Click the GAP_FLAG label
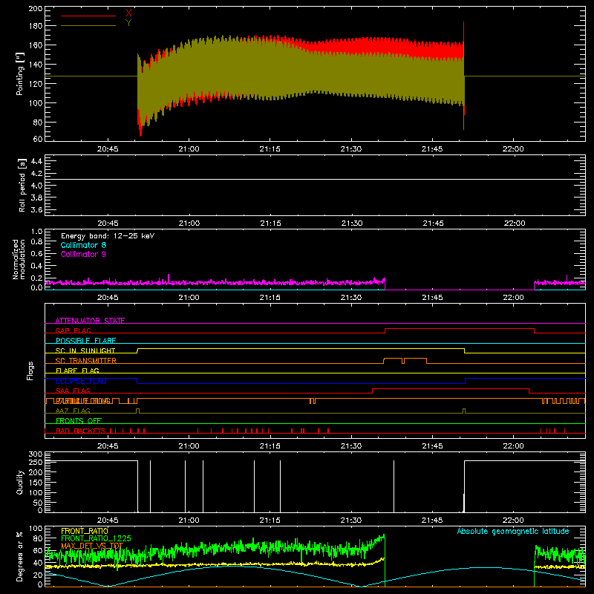594x594 pixels. pos(73,330)
